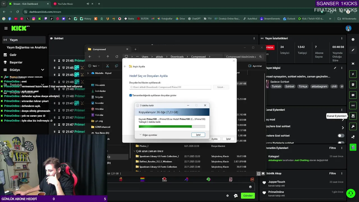Open the TikTok bookmark icon
The height and width of the screenshot is (202, 359).
coord(52,19)
